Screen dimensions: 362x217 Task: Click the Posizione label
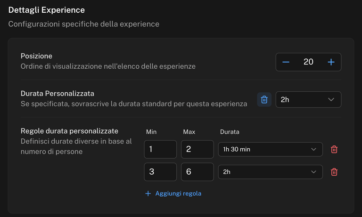click(x=36, y=56)
